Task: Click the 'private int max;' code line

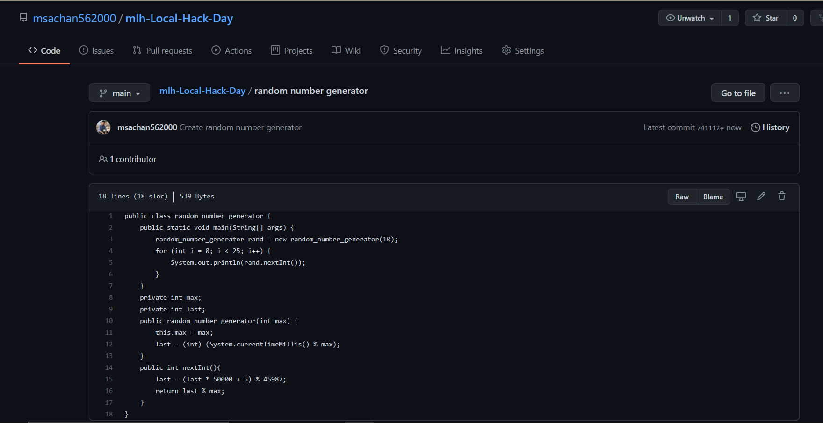Action: [170, 297]
